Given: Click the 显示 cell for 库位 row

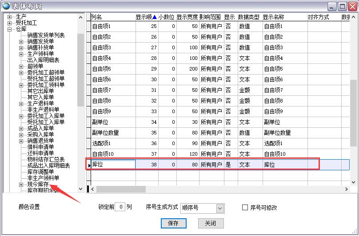Looking at the screenshot, I should (x=229, y=165).
